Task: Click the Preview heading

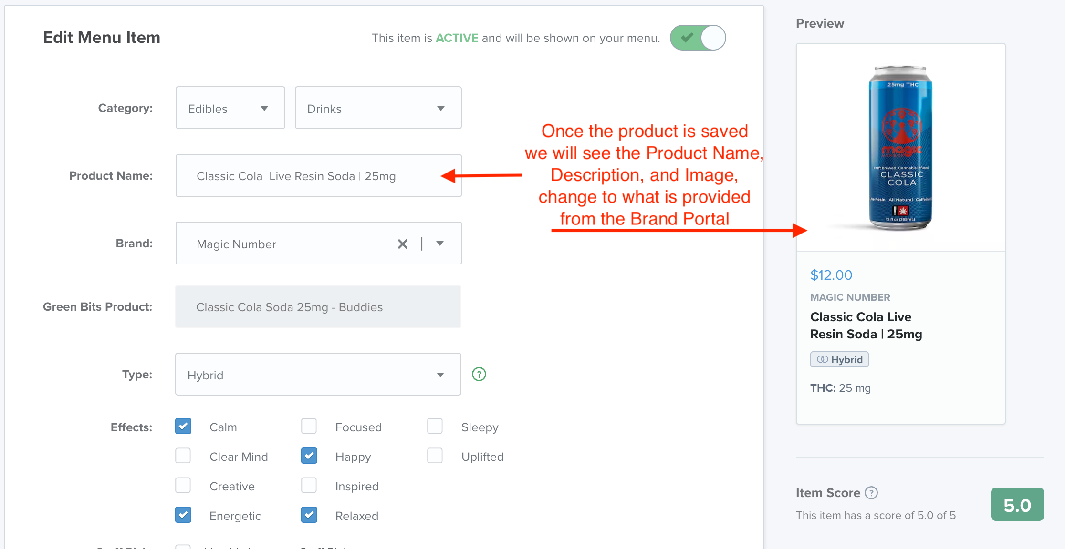Action: 820,23
